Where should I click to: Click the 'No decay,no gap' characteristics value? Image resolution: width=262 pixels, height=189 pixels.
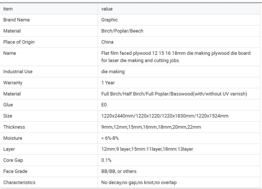[x=139, y=182]
